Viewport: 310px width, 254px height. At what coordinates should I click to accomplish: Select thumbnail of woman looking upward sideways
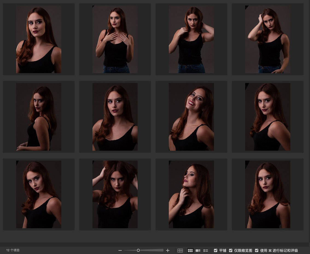(191, 194)
